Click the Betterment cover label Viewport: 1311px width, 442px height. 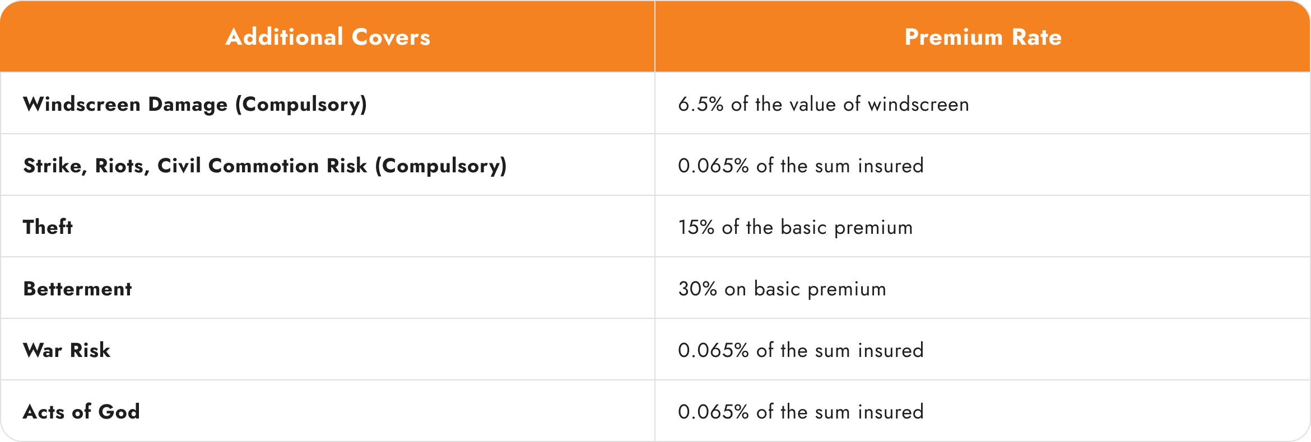77,289
